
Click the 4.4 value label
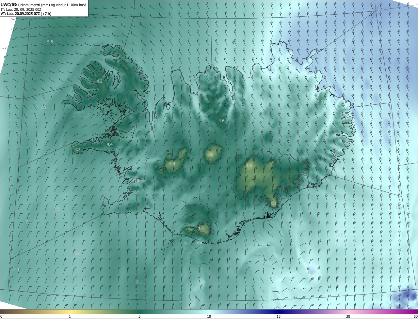[110, 144]
